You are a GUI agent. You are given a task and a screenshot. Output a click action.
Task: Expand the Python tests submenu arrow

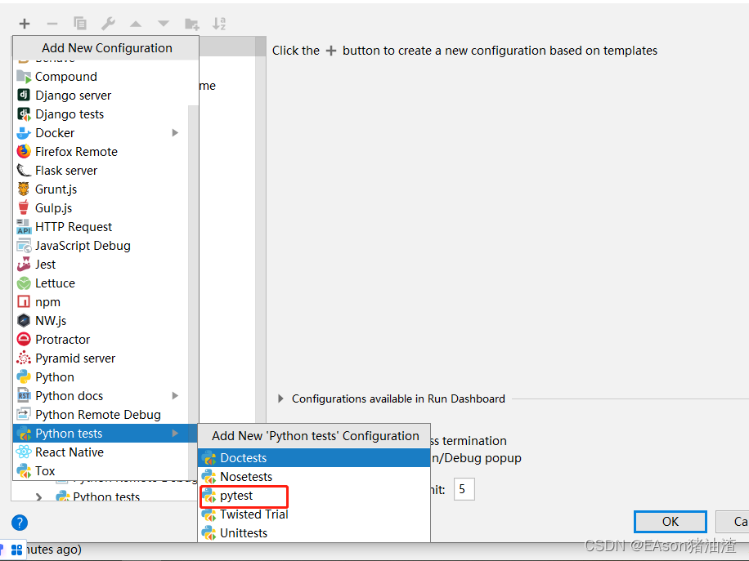tap(175, 433)
